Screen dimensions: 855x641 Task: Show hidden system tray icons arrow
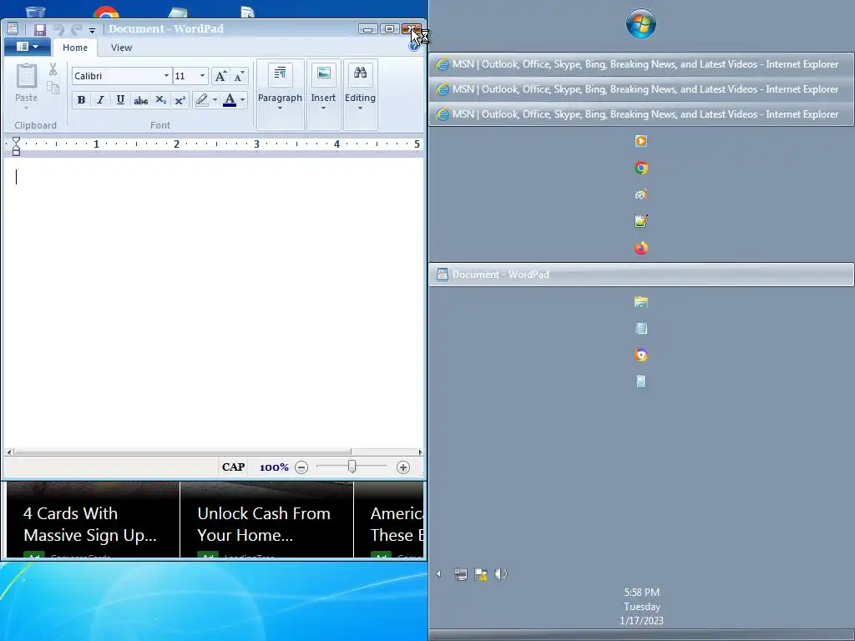pos(438,573)
